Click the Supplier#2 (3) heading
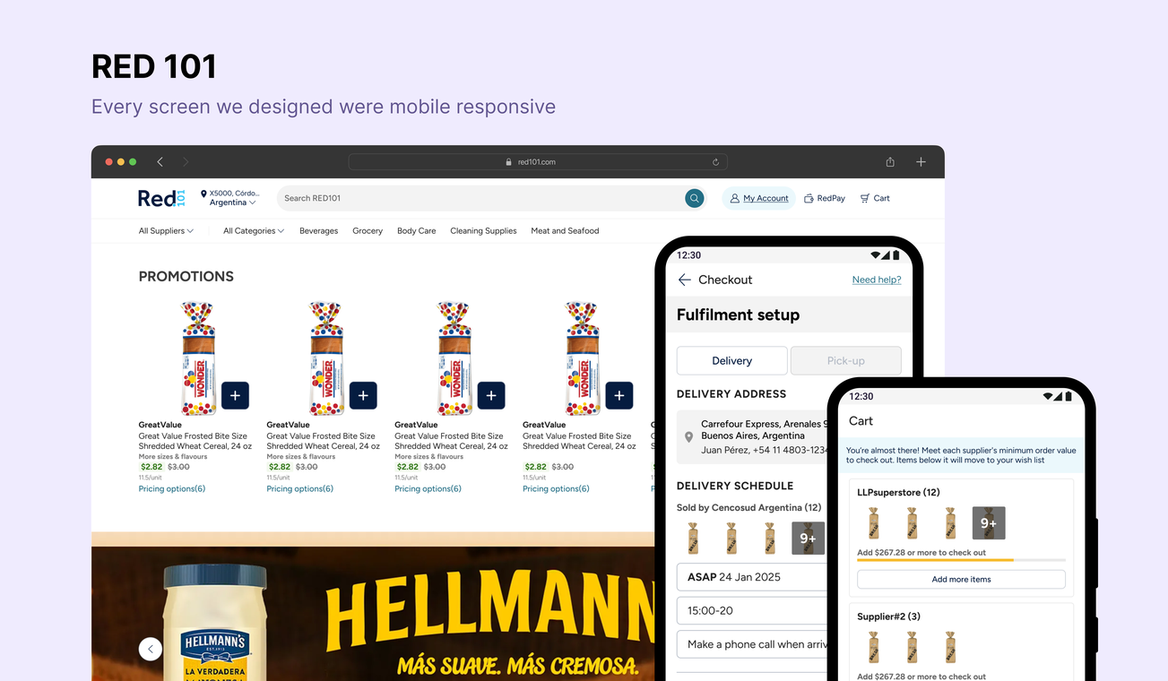1168x681 pixels. coord(888,616)
